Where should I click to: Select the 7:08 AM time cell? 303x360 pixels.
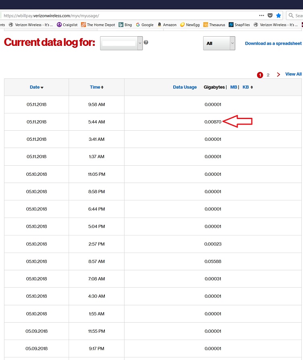click(97, 279)
